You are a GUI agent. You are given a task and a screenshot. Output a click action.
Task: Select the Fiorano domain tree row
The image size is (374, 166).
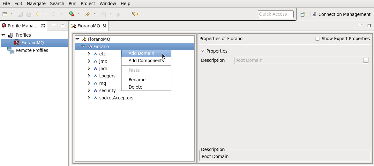(x=135, y=47)
